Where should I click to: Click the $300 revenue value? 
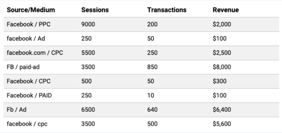(219, 81)
